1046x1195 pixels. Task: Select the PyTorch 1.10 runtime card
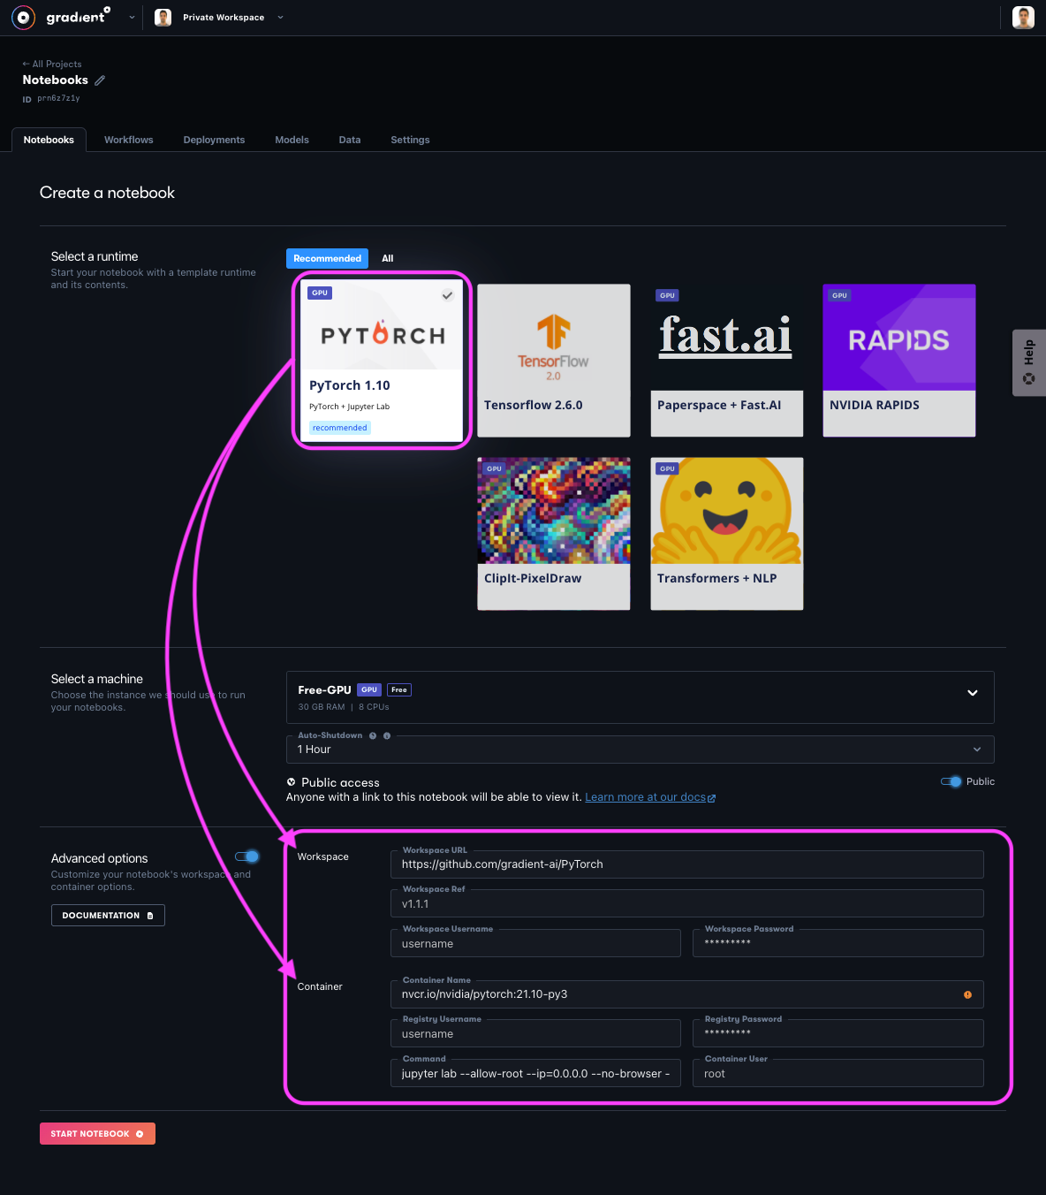(x=383, y=361)
